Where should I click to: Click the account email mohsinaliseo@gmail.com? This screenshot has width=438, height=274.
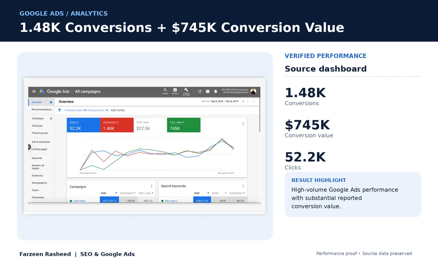235,92
